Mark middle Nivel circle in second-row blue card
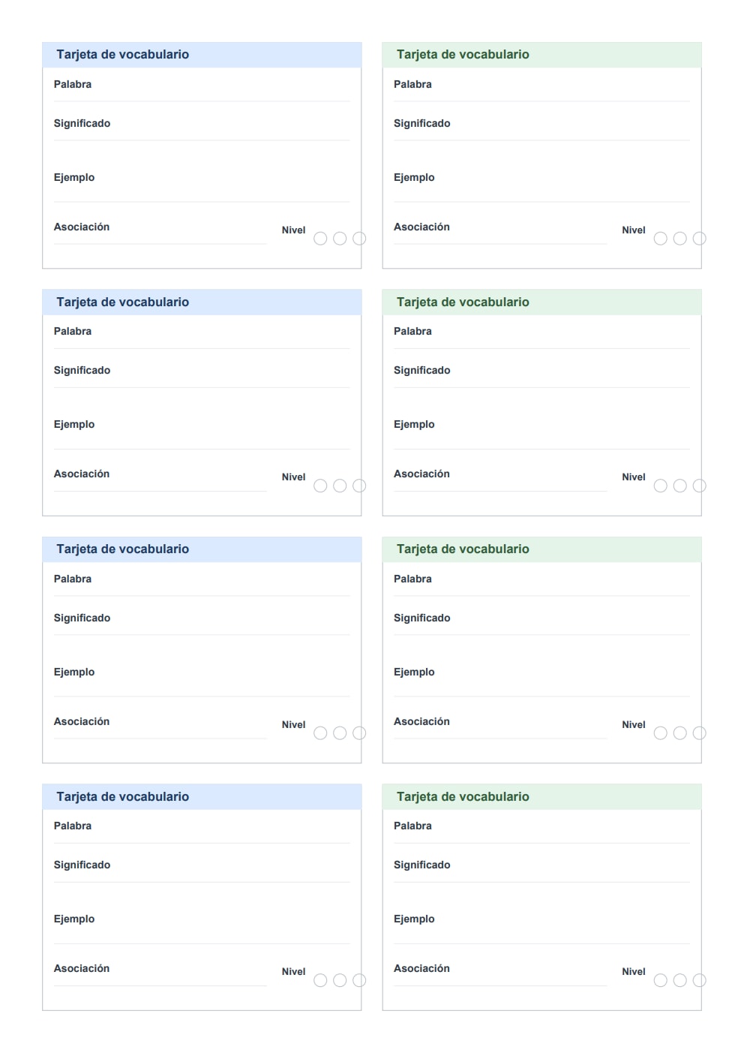Screen dimensions: 744x1053 [x=340, y=486]
